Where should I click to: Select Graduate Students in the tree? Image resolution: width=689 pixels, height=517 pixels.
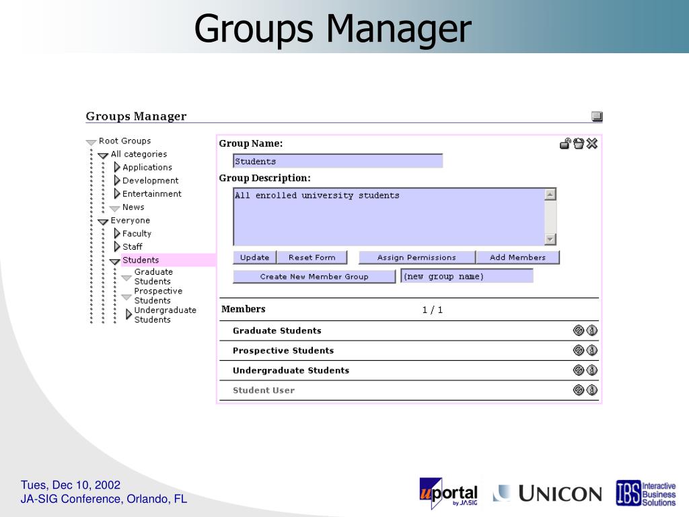pos(153,277)
